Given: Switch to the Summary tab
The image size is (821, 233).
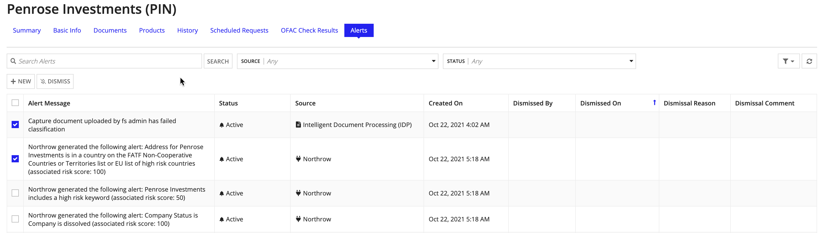Looking at the screenshot, I should 27,30.
